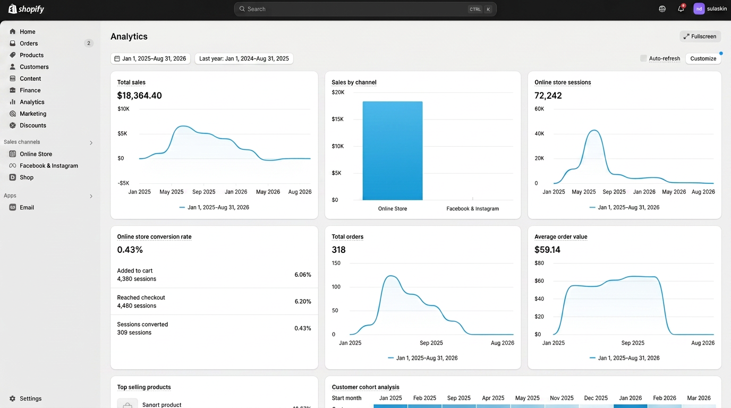731x408 pixels.
Task: Click the Customers person icon
Action: [x=13, y=67]
